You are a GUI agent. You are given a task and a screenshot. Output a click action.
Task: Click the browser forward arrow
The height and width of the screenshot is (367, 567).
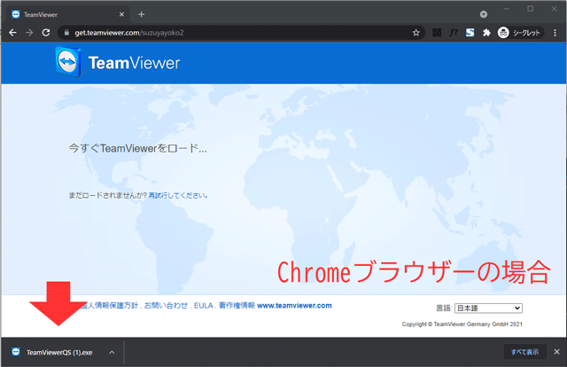coord(29,33)
